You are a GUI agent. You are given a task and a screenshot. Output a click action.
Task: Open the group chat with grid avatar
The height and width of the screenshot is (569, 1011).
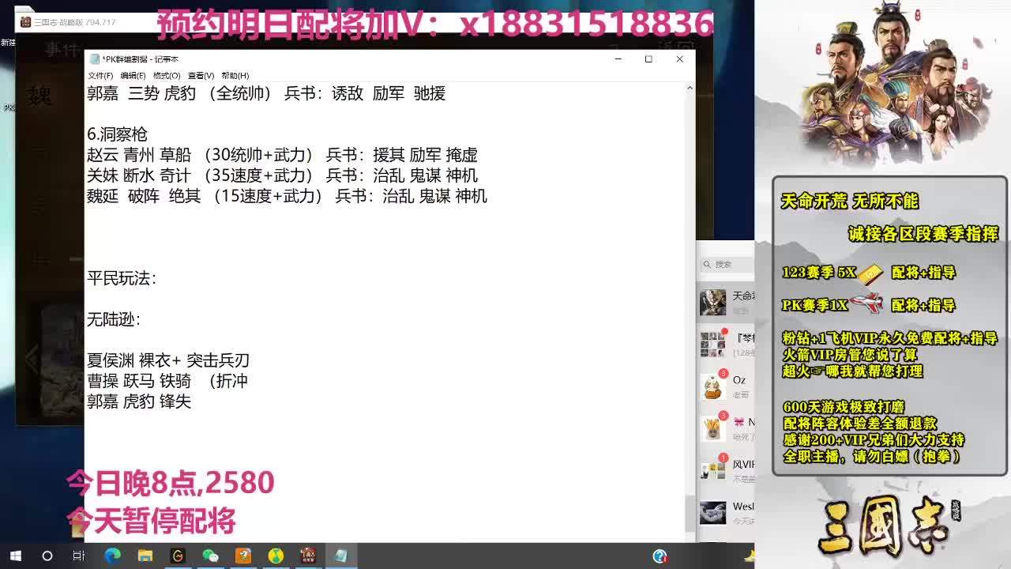coord(726,344)
